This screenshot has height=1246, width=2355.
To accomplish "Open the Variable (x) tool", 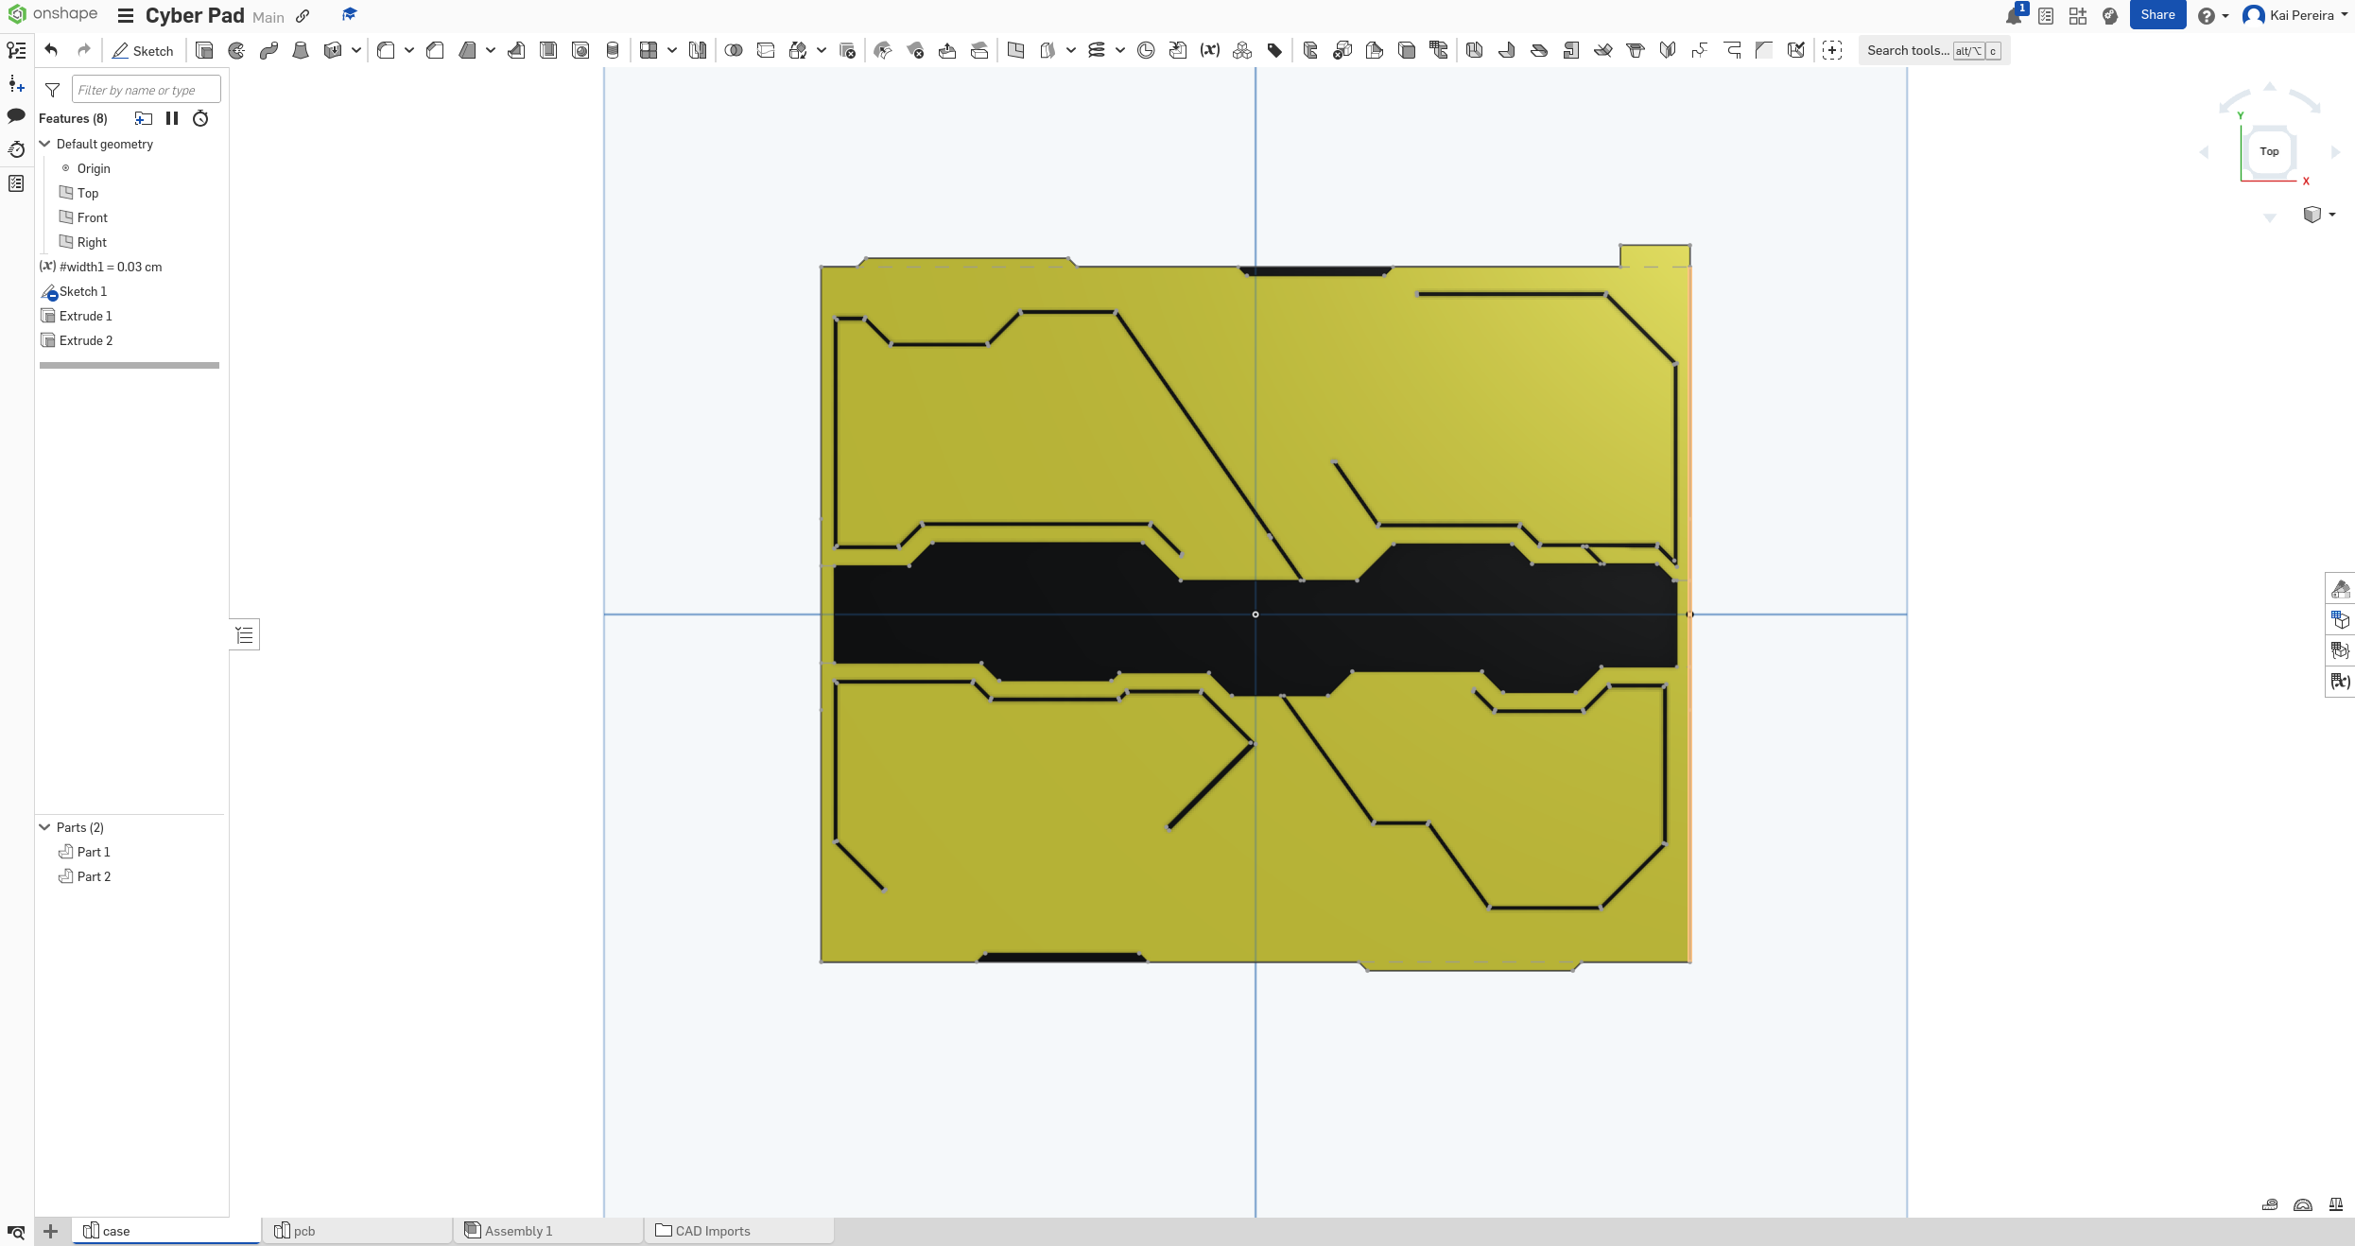I will click(1210, 50).
